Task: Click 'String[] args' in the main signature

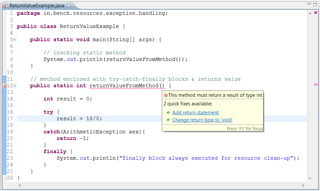Action: point(132,40)
